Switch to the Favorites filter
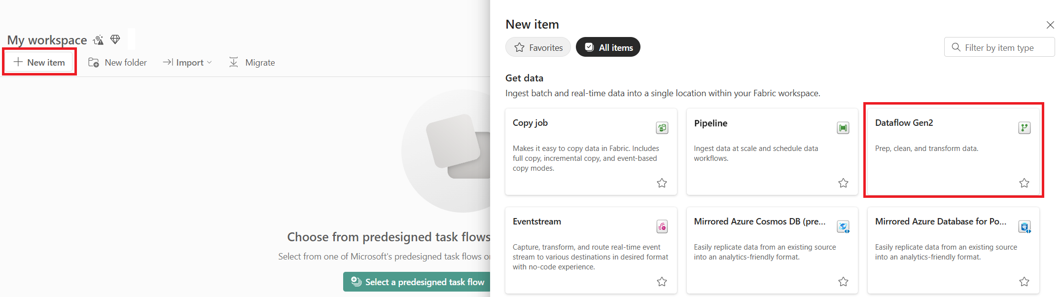Viewport: 1062px width, 297px height. [x=538, y=47]
